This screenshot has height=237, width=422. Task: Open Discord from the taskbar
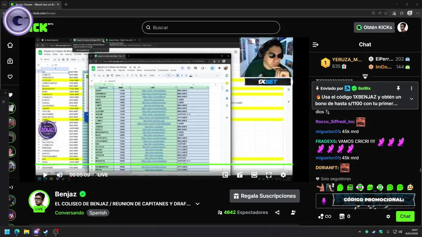point(36,232)
